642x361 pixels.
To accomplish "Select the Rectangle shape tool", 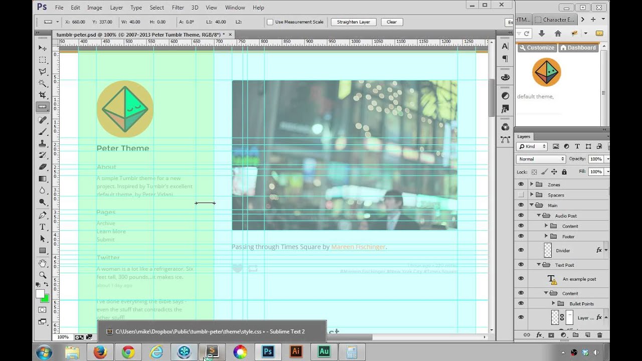I will [x=43, y=250].
